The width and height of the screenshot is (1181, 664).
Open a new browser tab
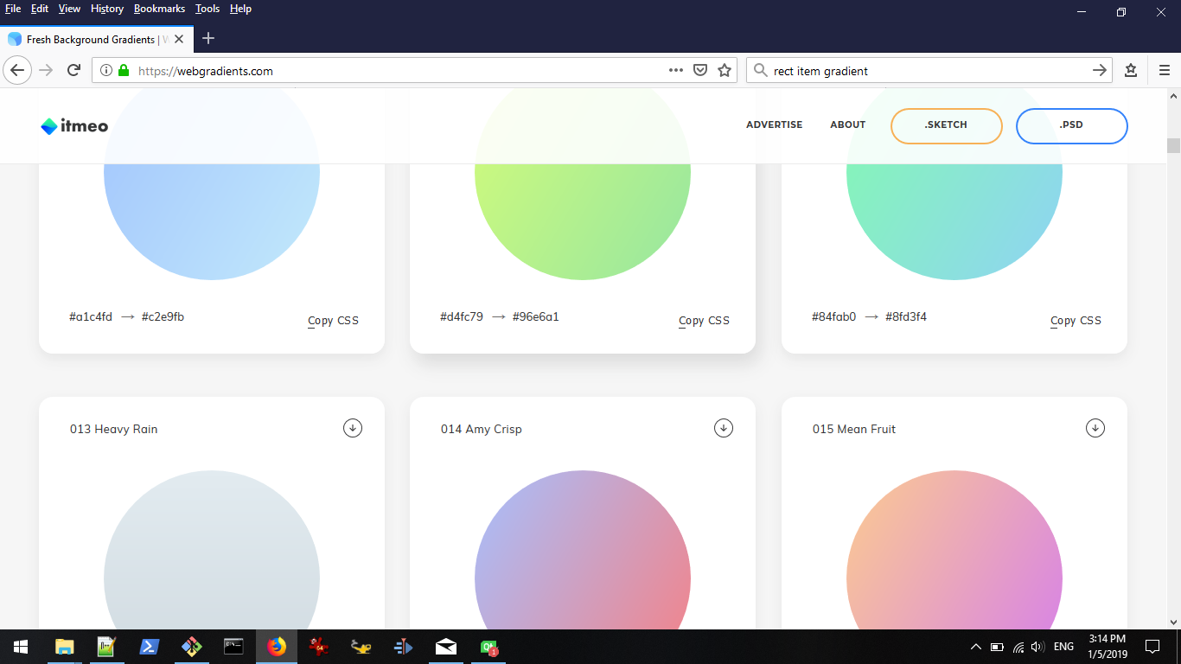point(208,39)
